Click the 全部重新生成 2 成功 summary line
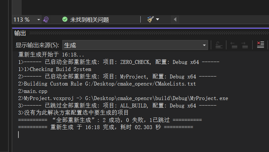This screenshot has height=152, width=269. [x=110, y=120]
